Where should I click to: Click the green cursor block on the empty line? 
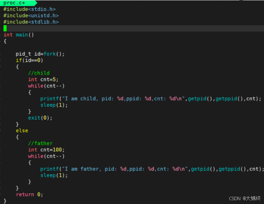(5, 28)
